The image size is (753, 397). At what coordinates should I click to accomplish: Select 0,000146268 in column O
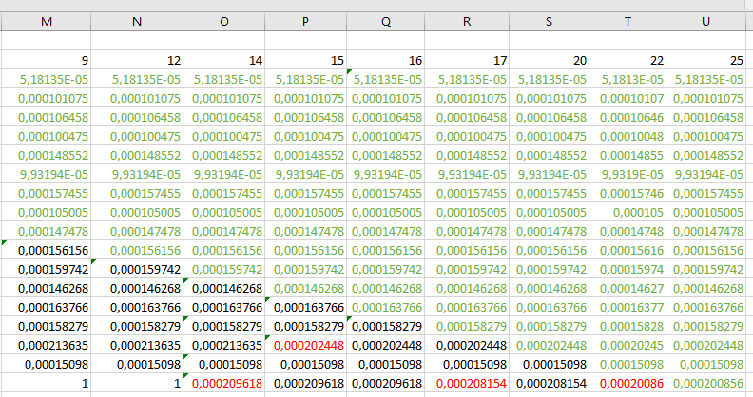[223, 288]
